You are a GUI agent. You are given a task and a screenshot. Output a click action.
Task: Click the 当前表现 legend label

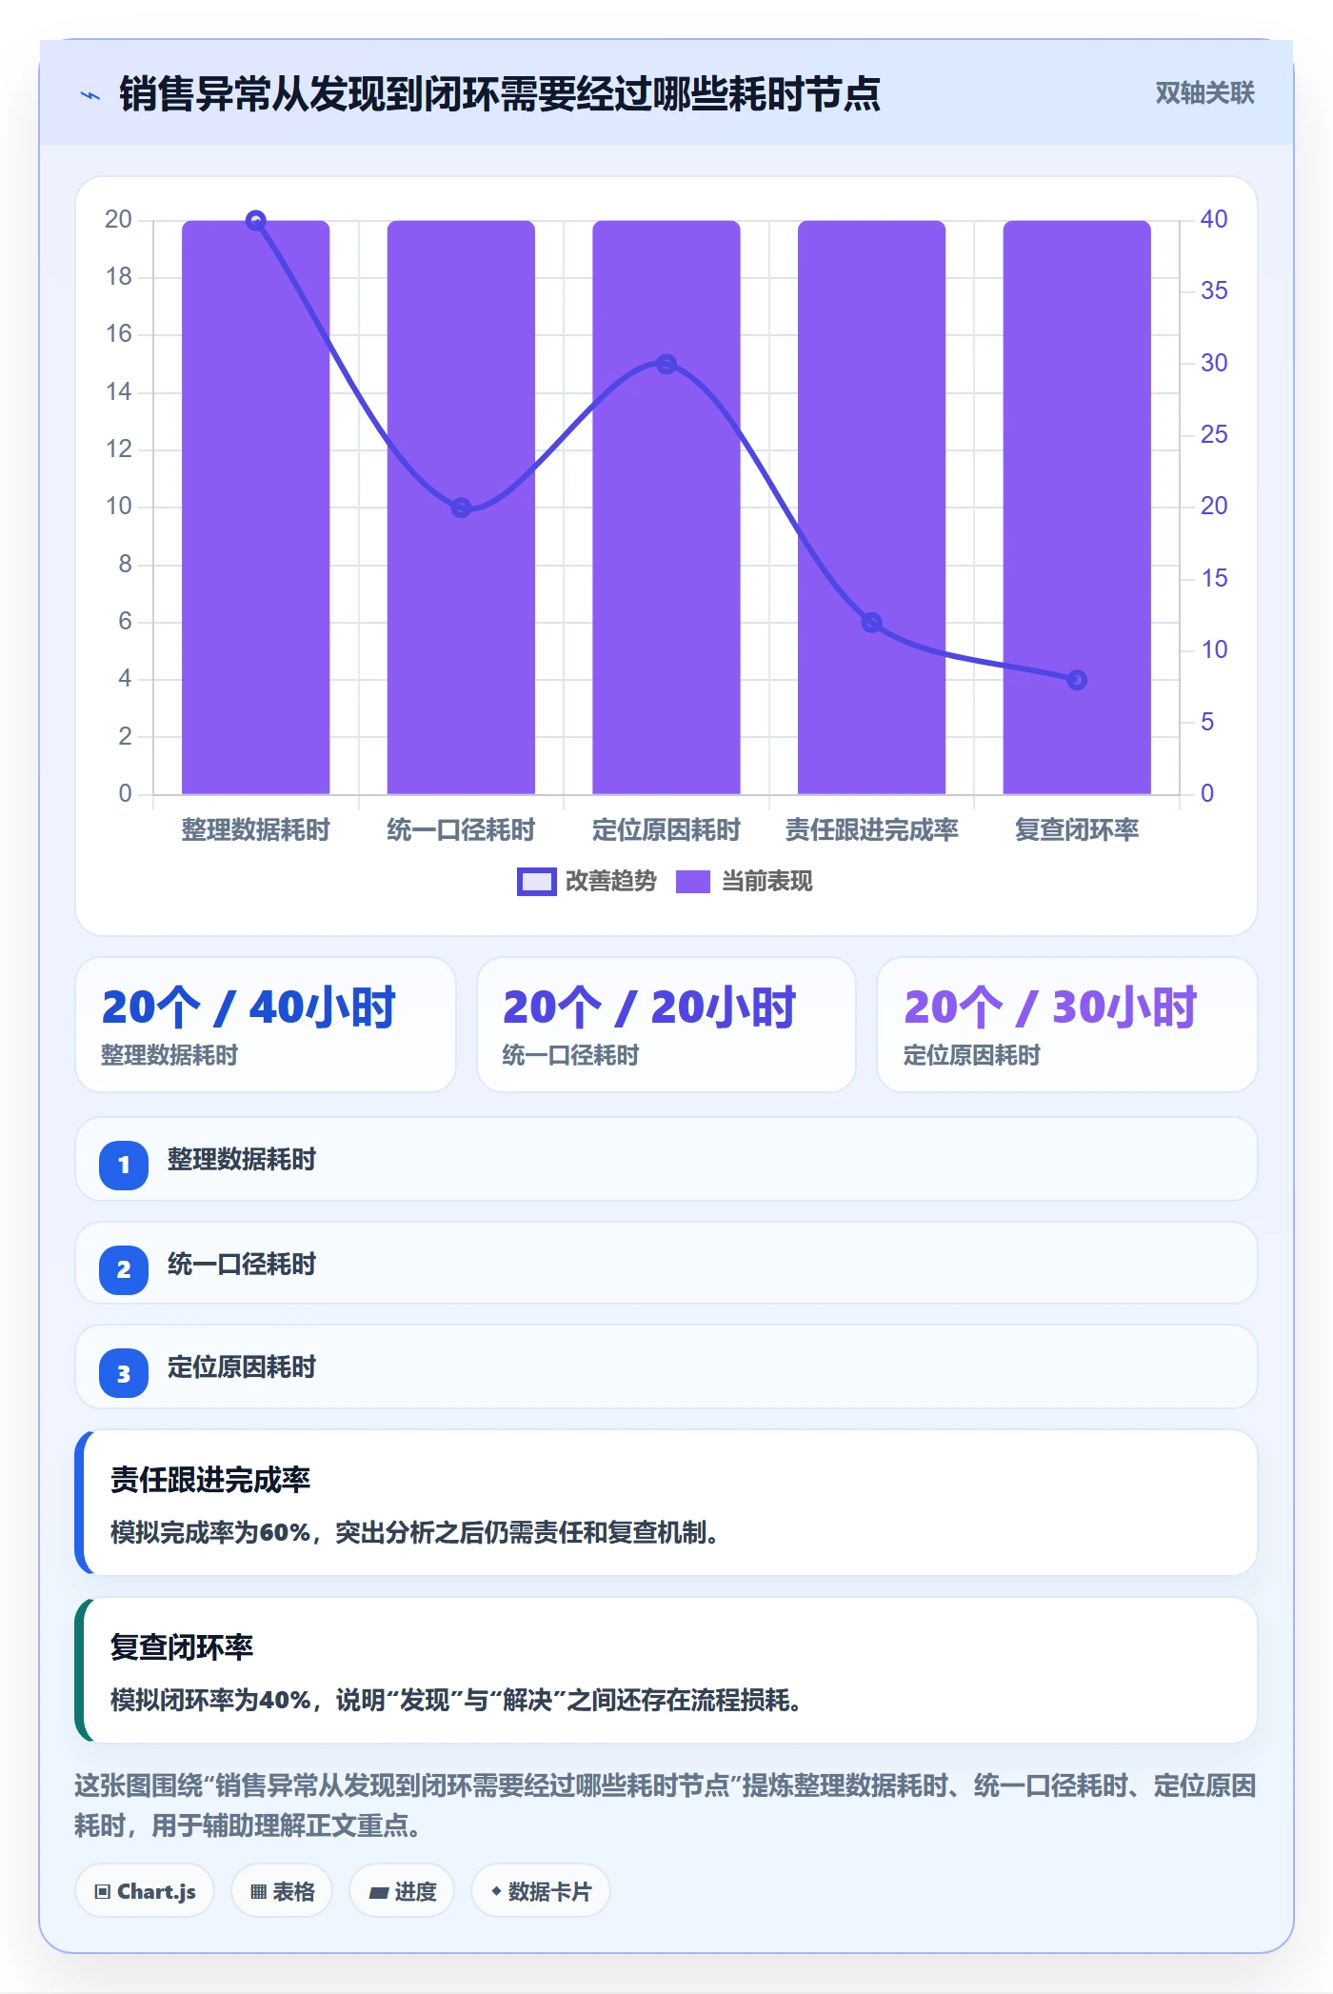pyautogui.click(x=767, y=882)
